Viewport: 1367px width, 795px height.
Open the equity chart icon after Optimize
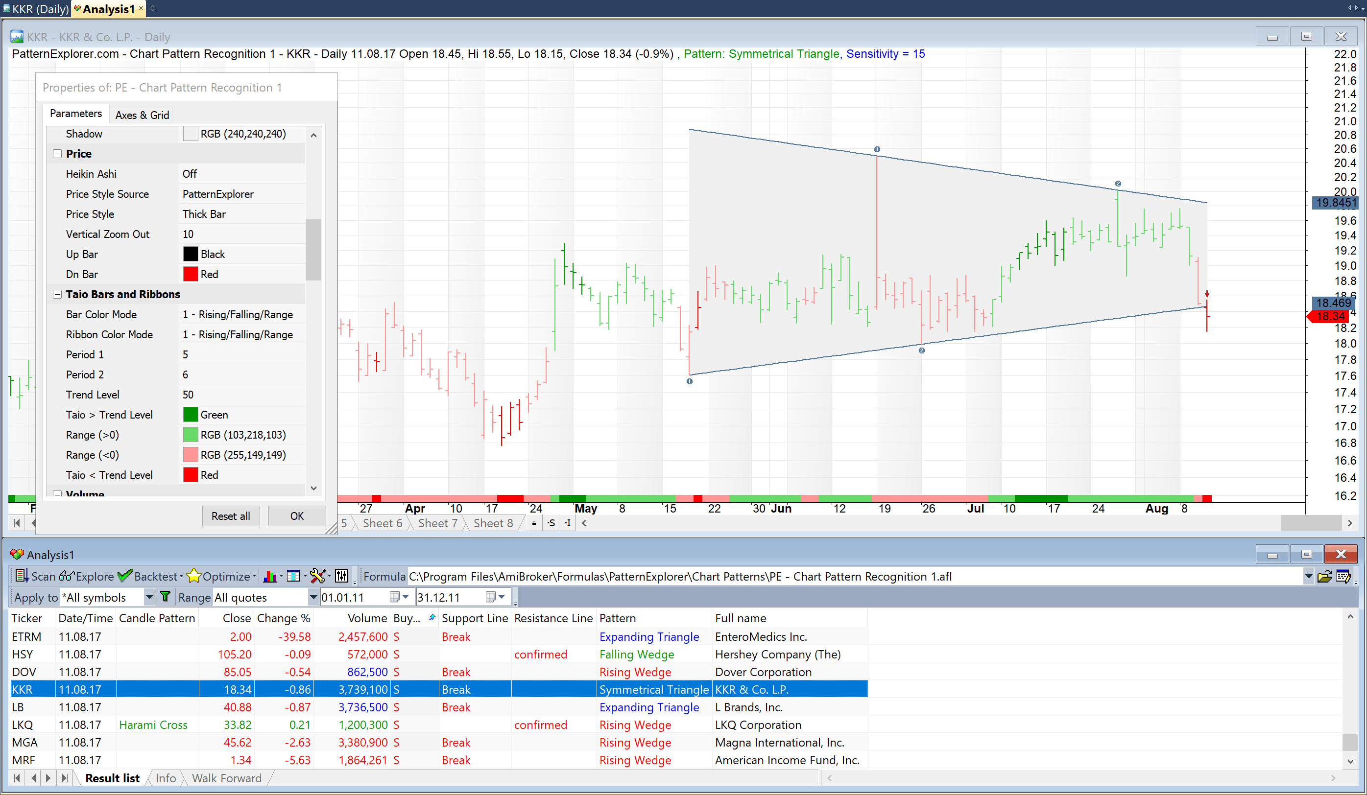271,577
